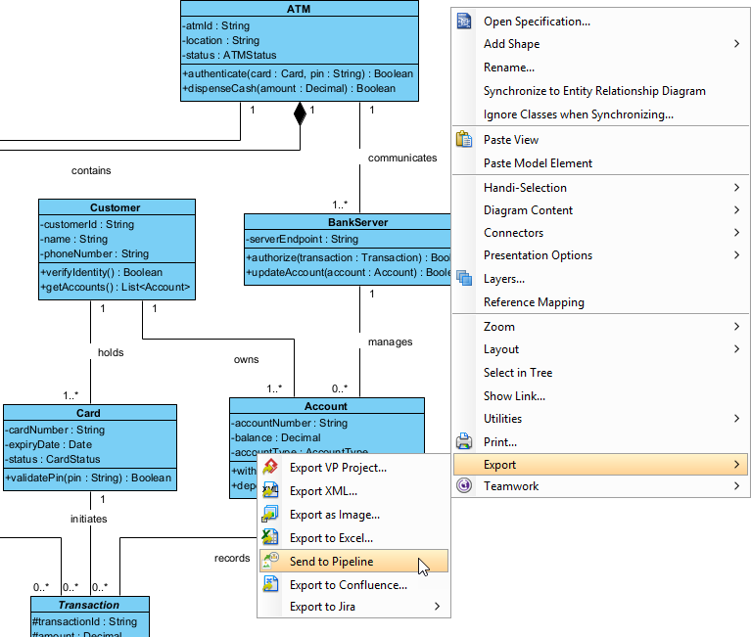751x637 pixels.
Task: Click the Teamwork circular icon
Action: 464,485
